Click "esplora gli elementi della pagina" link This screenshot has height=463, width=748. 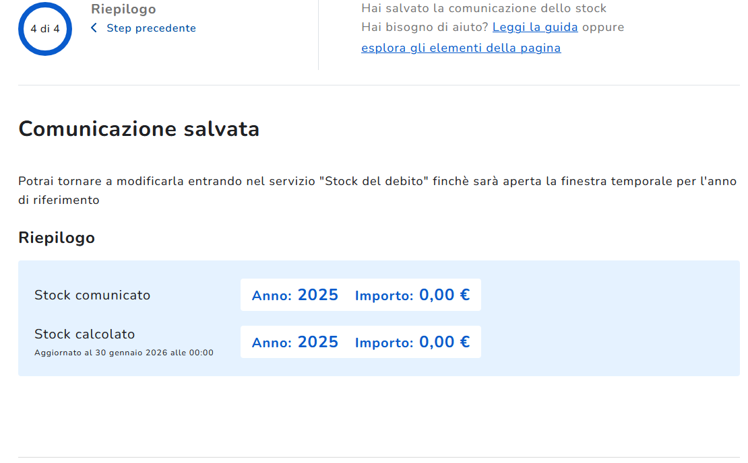click(461, 48)
